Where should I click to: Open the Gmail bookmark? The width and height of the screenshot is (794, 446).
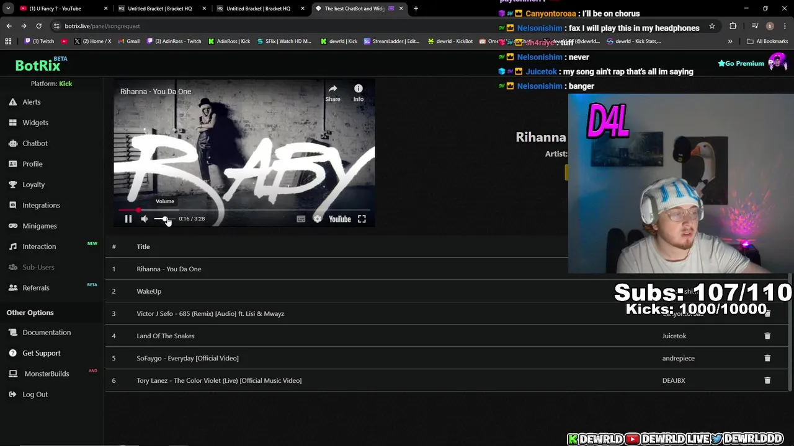[x=128, y=42]
